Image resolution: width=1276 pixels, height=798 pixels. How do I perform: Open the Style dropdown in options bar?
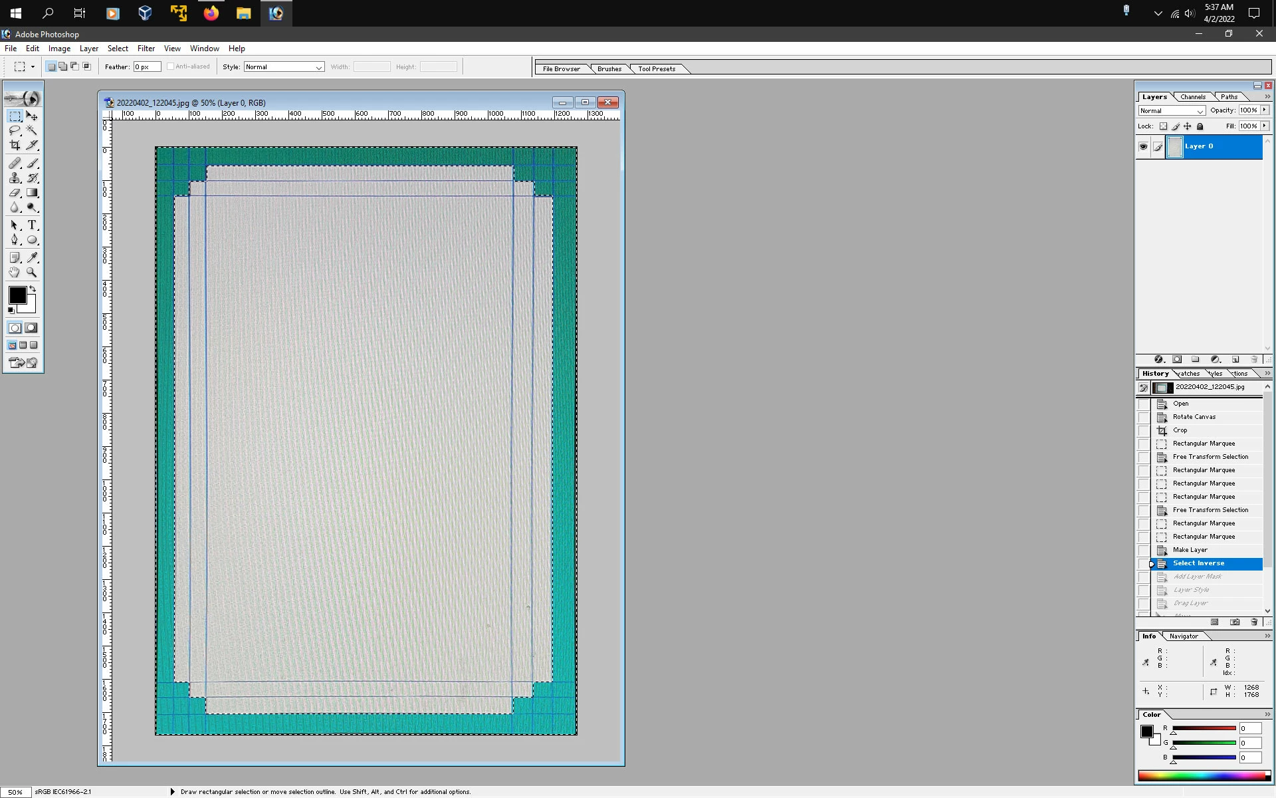pos(284,67)
